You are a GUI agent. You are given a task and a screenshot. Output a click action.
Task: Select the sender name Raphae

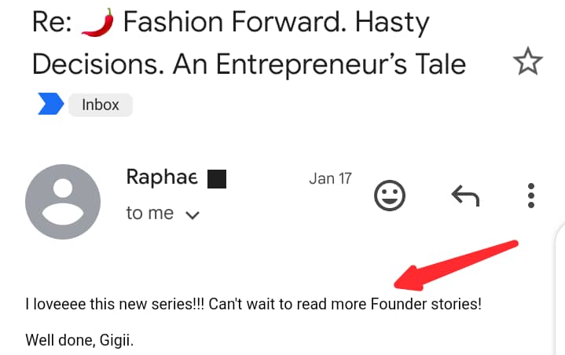162,177
